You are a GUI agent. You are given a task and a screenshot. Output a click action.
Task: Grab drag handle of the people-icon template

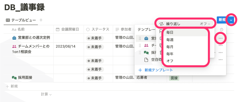[140, 45]
